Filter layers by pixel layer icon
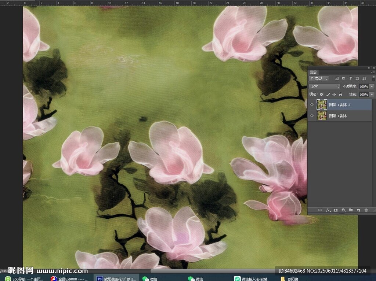376x281 pixels. pyautogui.click(x=337, y=78)
